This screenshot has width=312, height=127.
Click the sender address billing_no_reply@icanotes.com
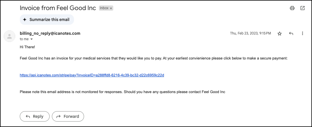point(50,33)
